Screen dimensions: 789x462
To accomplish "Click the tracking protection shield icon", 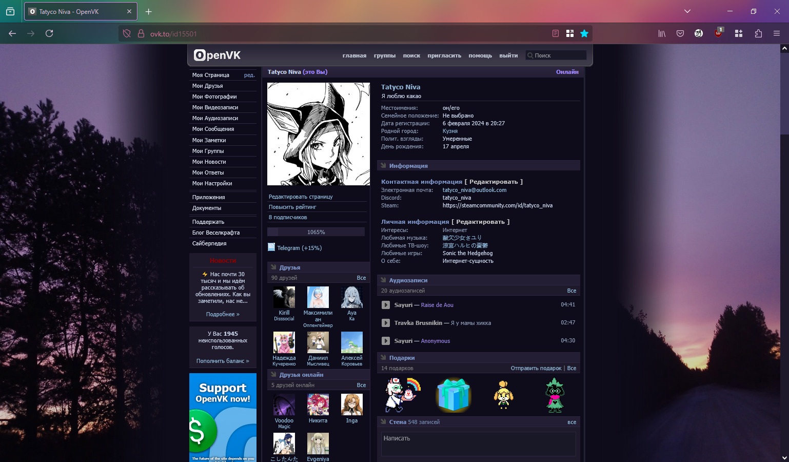I will pyautogui.click(x=127, y=34).
